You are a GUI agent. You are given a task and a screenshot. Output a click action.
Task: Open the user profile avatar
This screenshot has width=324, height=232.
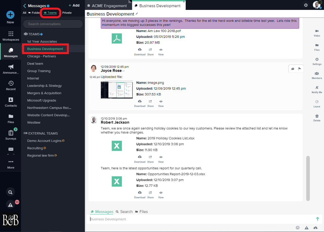pos(317,5)
